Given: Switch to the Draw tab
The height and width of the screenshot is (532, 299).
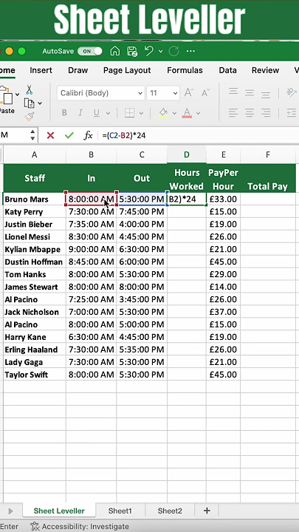Looking at the screenshot, I should [78, 70].
